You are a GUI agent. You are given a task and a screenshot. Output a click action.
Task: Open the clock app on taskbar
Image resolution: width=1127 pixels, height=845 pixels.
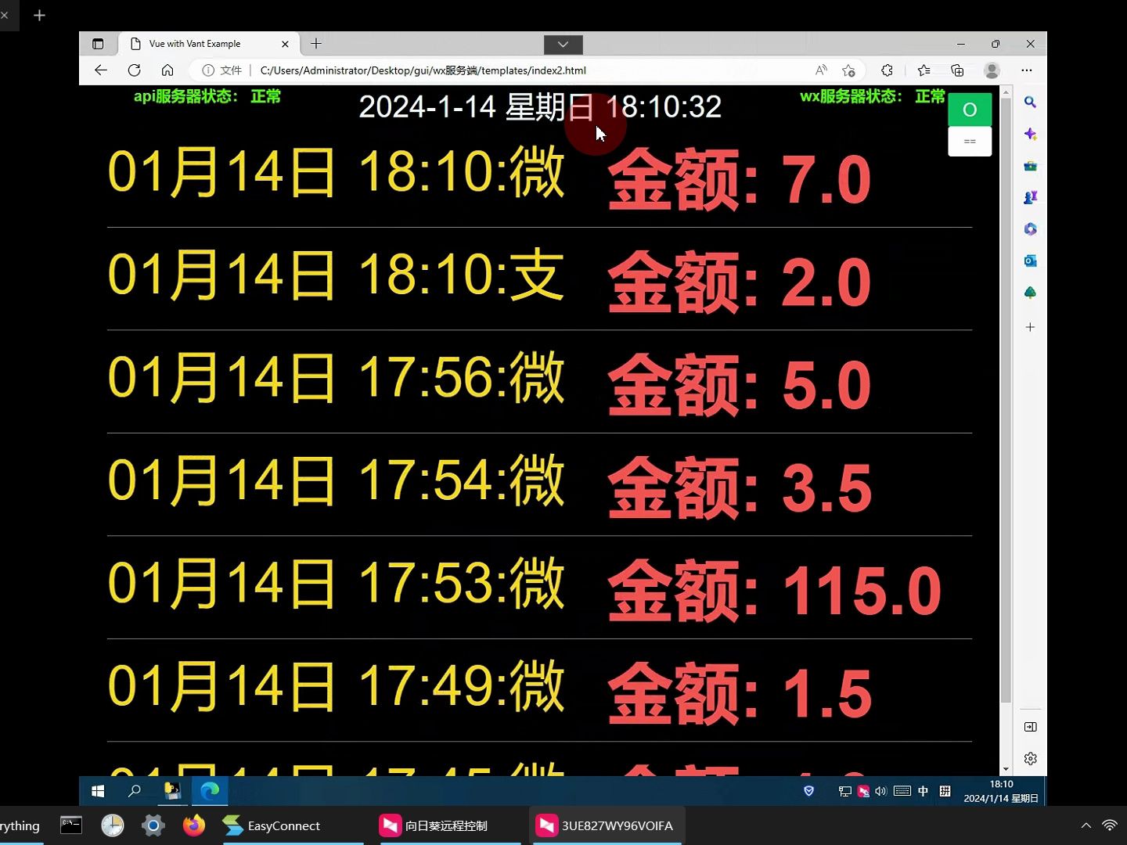pyautogui.click(x=113, y=825)
